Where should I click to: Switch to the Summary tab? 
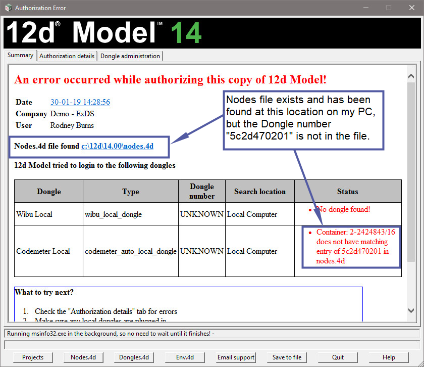[x=20, y=55]
